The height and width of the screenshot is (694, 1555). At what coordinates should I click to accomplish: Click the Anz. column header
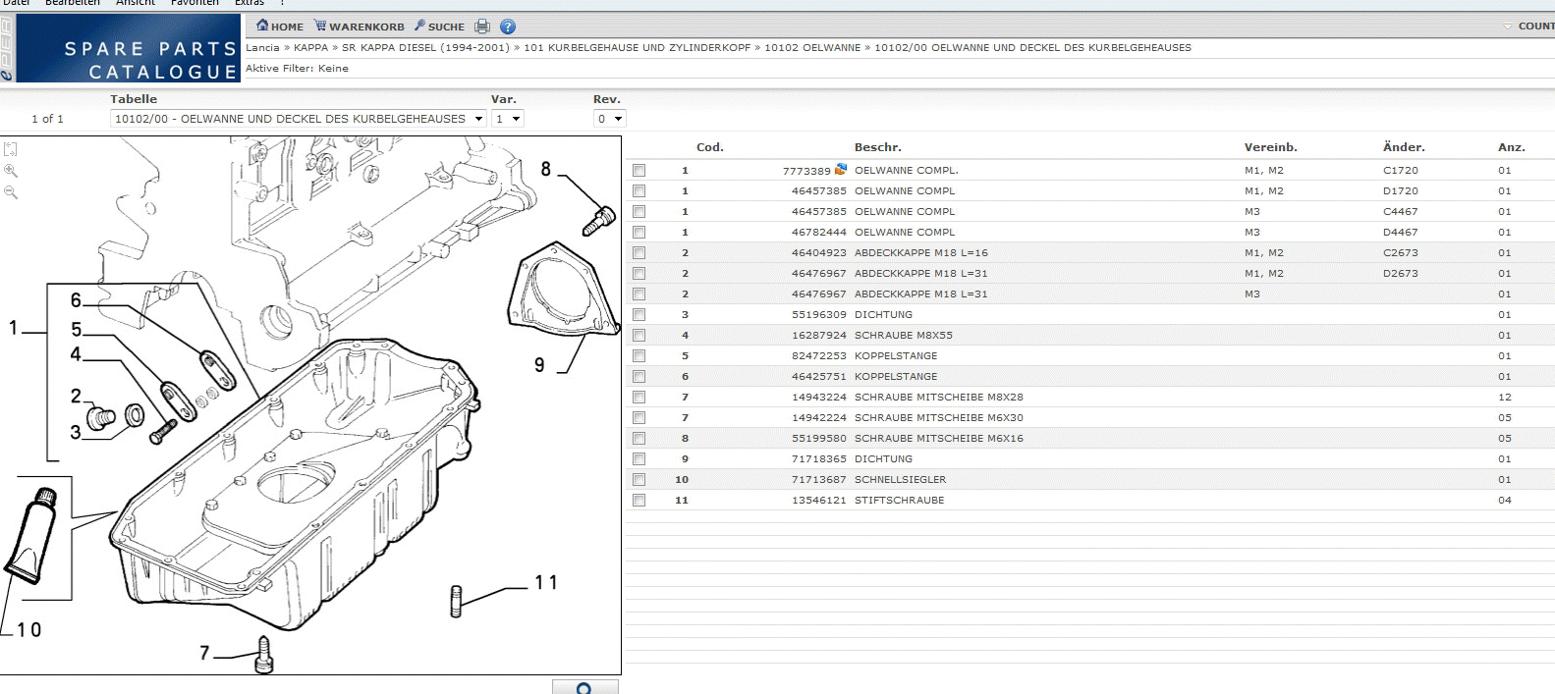click(1511, 147)
